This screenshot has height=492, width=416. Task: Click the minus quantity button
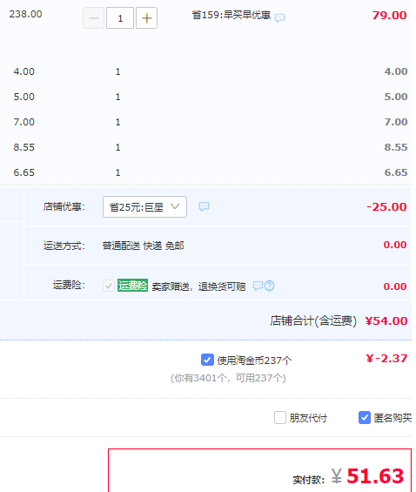[93, 18]
